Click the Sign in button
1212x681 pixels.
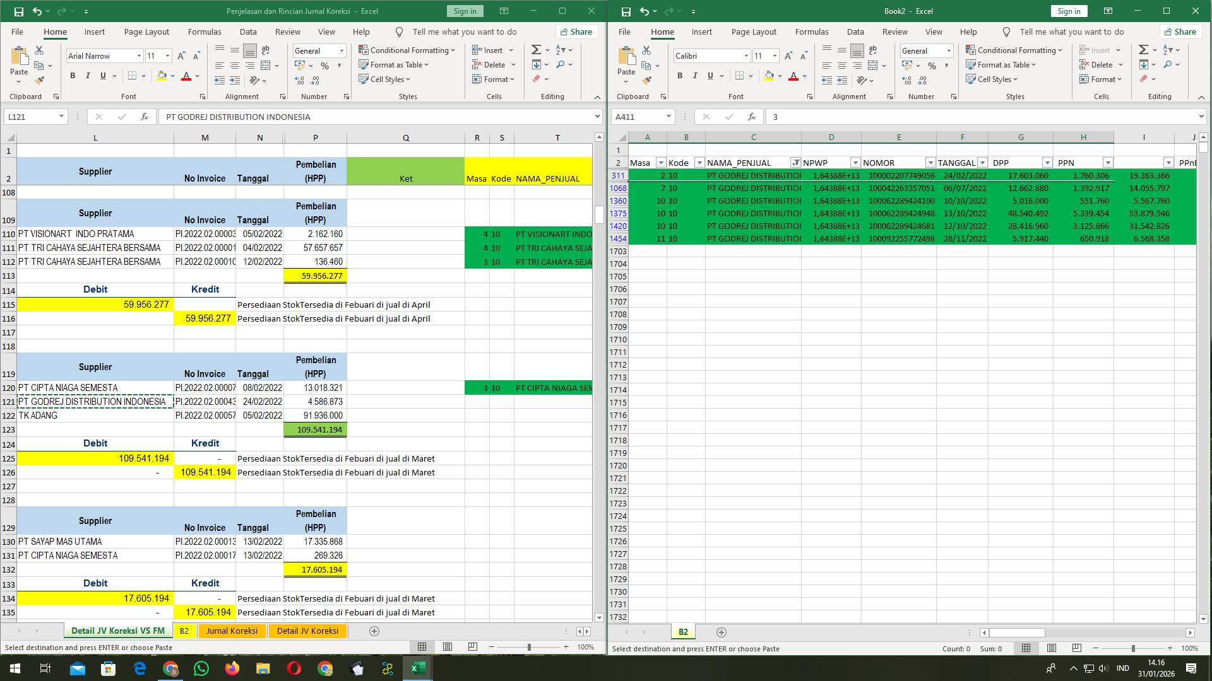[x=465, y=11]
